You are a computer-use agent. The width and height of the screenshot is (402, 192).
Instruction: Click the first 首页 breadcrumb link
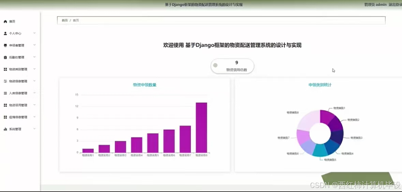tap(64, 20)
